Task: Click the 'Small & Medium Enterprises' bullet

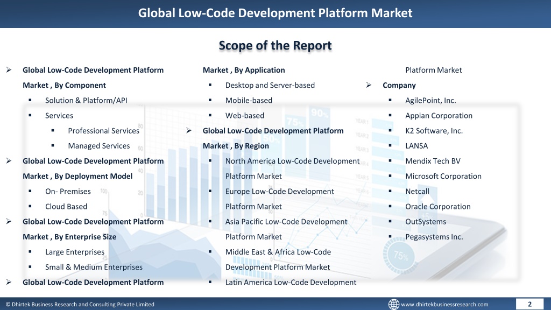Action: (94, 267)
